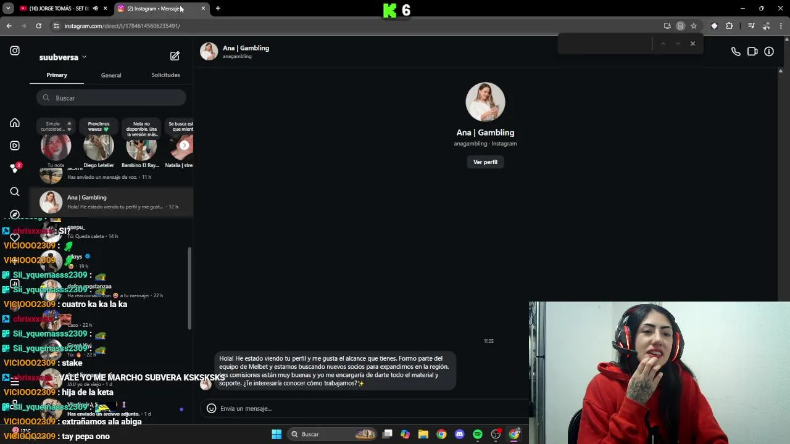Open Instagram logo home link
Viewport: 790px width, 444px height.
(x=15, y=51)
